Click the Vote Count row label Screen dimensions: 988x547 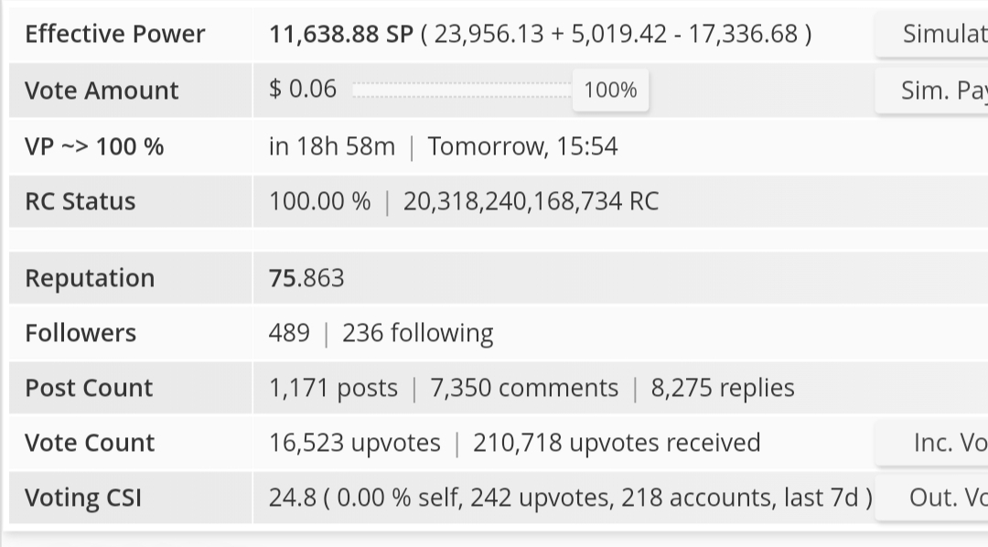click(x=90, y=443)
